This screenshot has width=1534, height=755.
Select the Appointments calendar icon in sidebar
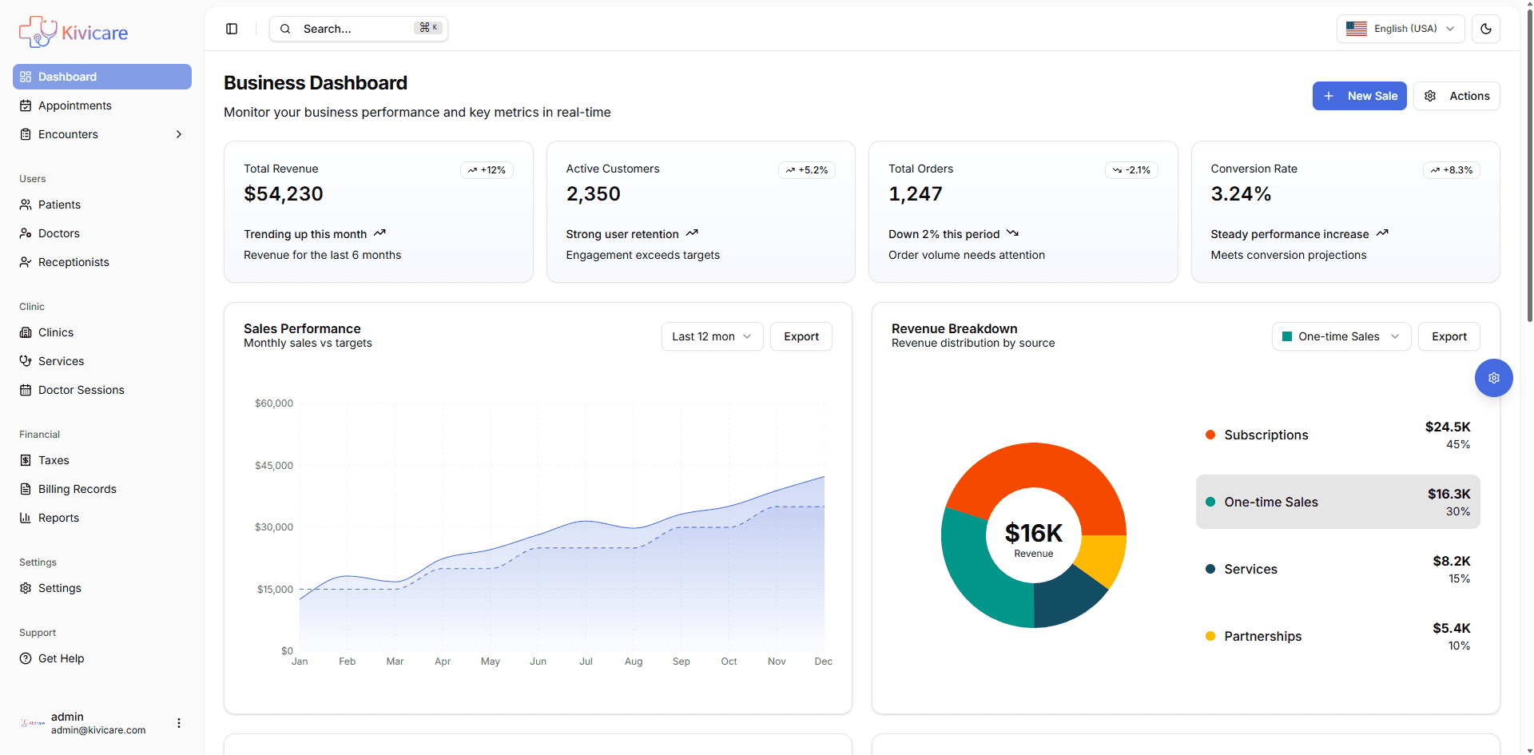pos(26,105)
